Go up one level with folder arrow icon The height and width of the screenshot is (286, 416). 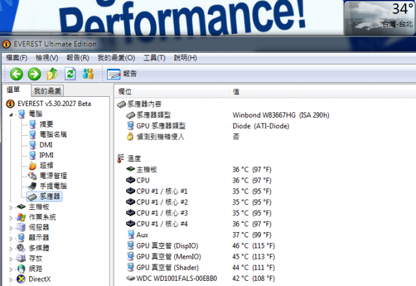tap(52, 73)
